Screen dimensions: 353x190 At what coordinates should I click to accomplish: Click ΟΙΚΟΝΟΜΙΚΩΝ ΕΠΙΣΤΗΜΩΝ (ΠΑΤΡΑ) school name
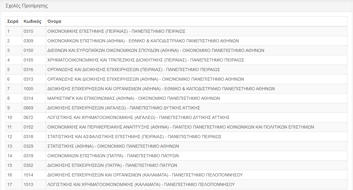(x=113, y=156)
